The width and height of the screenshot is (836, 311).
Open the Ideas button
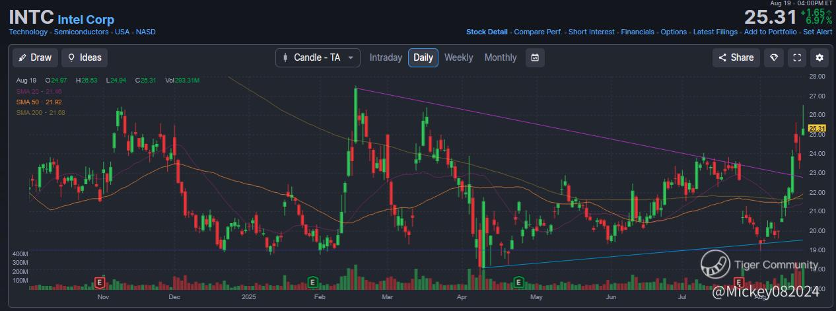[85, 57]
